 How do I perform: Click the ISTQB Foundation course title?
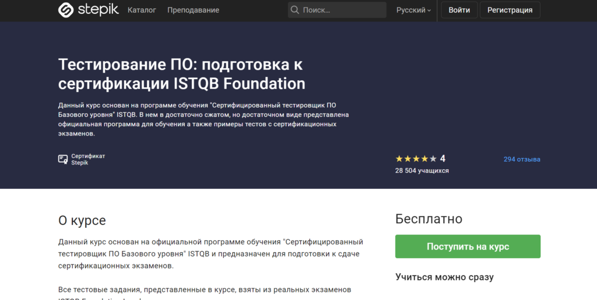[x=181, y=73]
